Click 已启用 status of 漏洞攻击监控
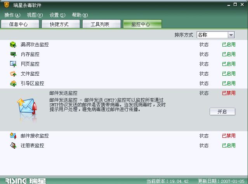 (x=229, y=45)
